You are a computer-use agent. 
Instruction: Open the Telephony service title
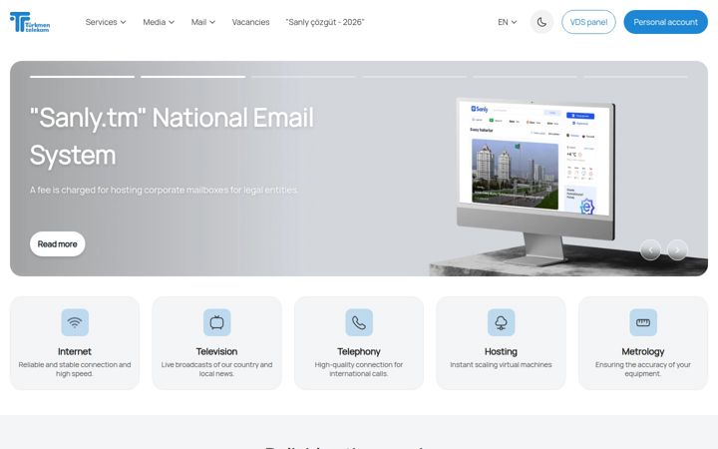pyautogui.click(x=359, y=351)
